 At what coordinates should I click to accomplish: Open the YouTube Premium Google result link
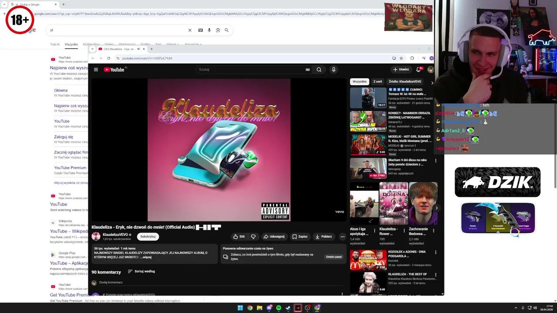[70, 168]
